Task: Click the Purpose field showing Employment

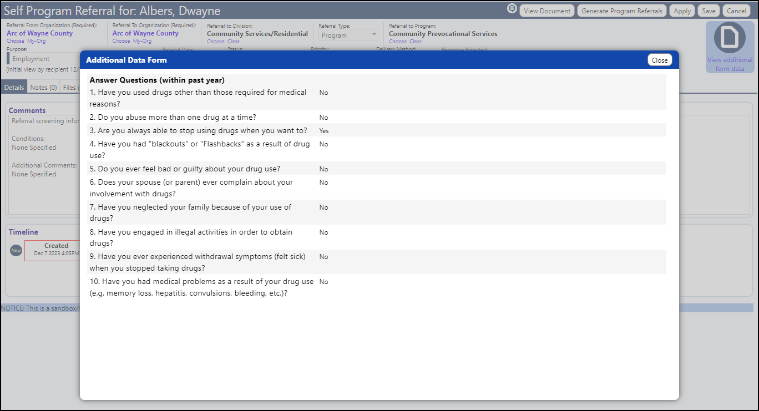Action: [44, 59]
